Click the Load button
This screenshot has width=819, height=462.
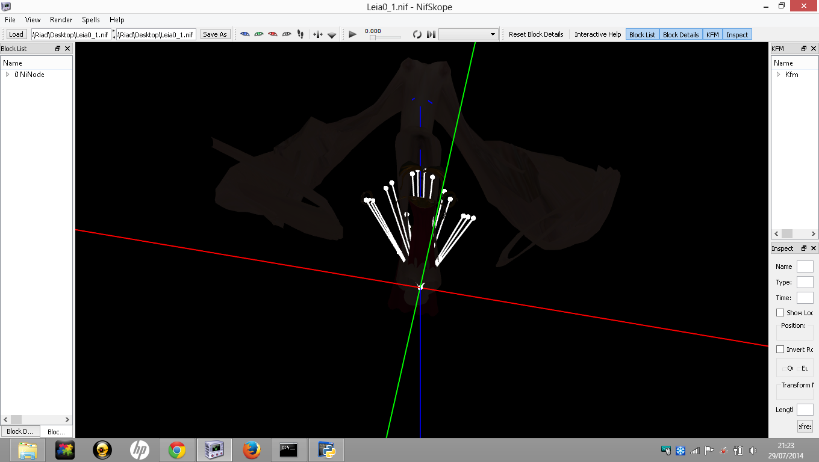tap(16, 34)
